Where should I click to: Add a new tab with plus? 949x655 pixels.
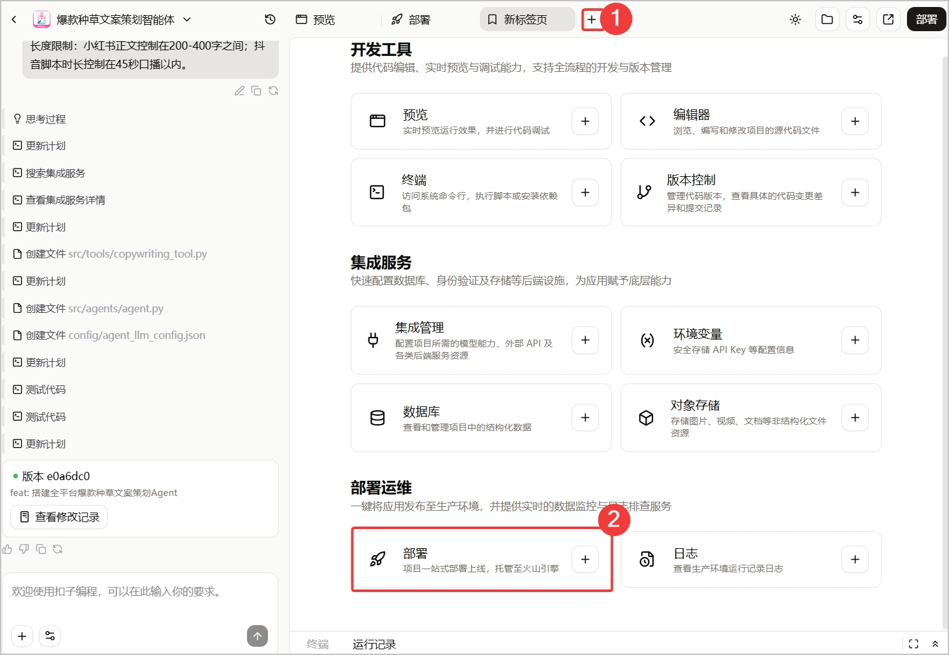click(x=592, y=20)
